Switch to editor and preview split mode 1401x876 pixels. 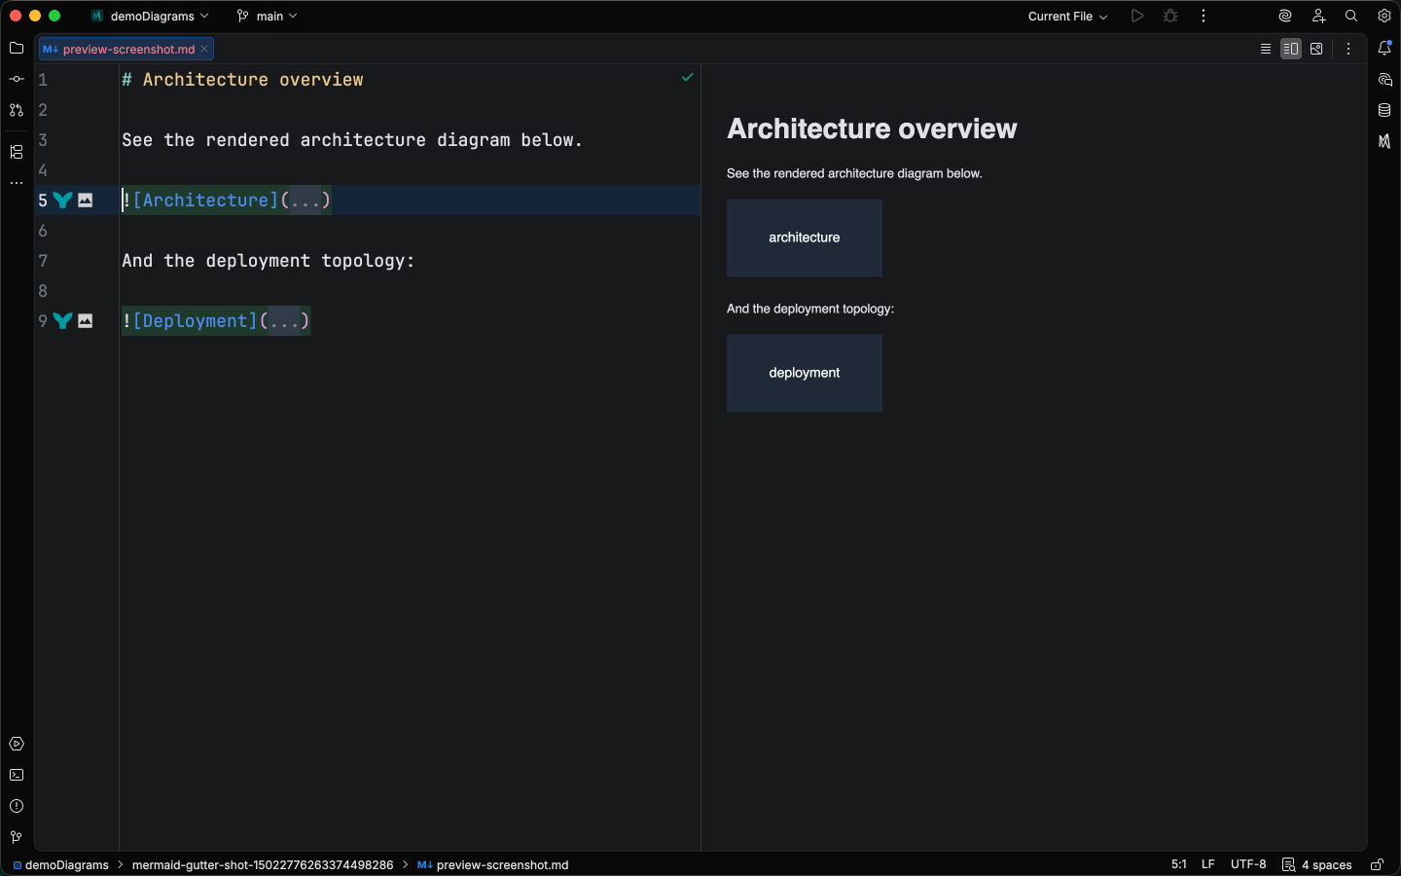pos(1291,49)
